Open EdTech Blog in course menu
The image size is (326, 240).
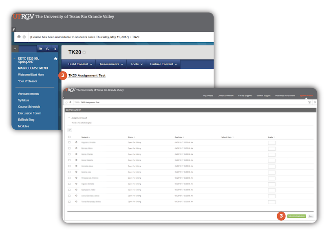[x=26, y=119]
